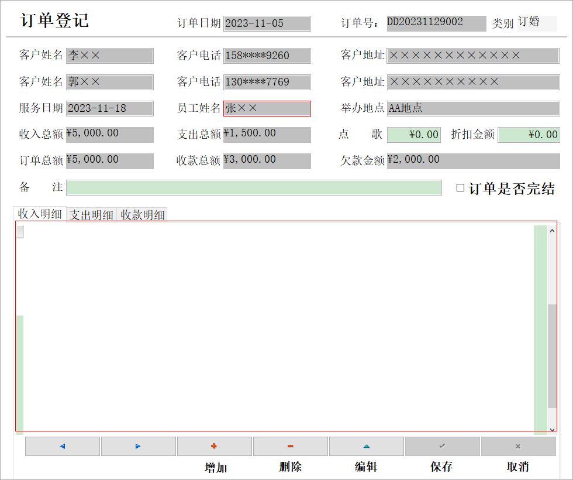
Task: Go to previous record with left arrow
Action: point(63,446)
